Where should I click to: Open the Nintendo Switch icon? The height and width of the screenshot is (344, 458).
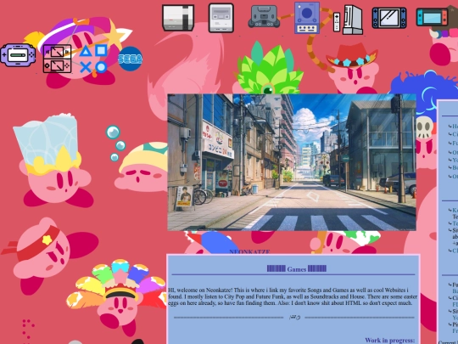[x=432, y=17]
